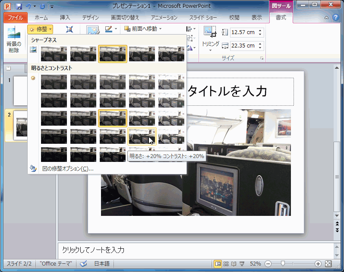Switch to the 表示 tab
The image size is (344, 272).
[256, 18]
